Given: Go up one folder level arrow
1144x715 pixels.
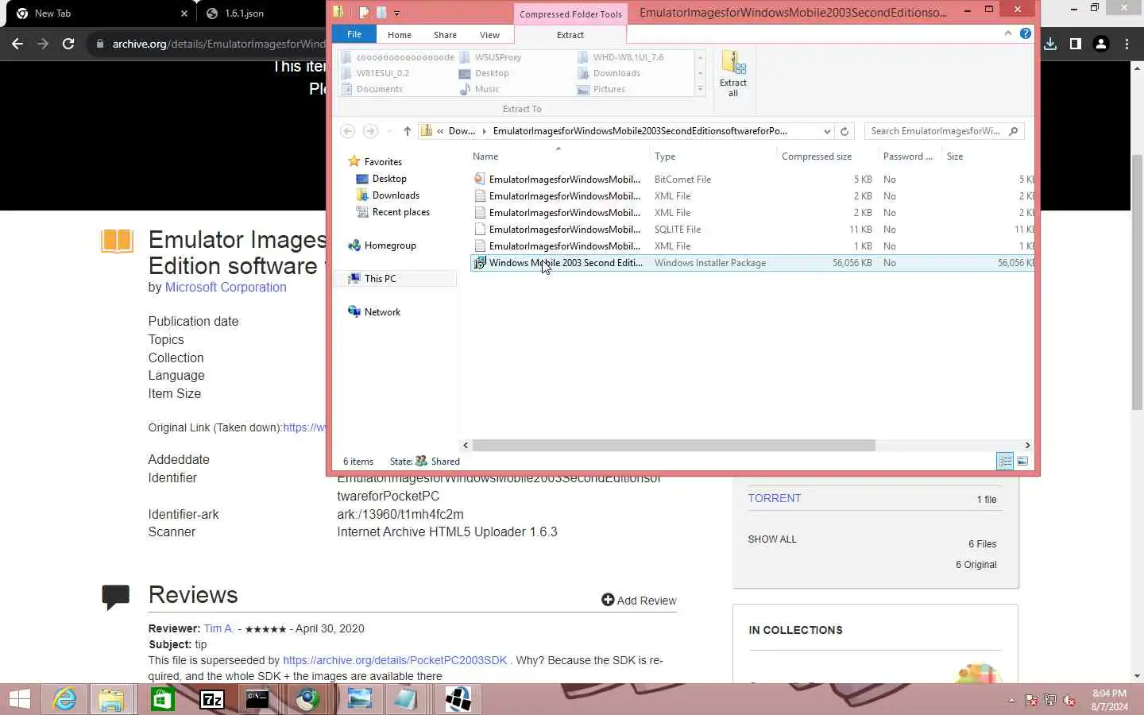Looking at the screenshot, I should (408, 131).
